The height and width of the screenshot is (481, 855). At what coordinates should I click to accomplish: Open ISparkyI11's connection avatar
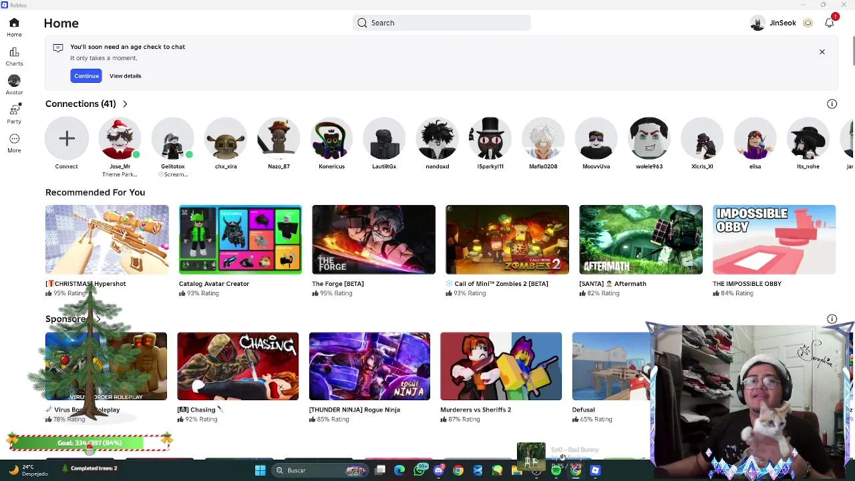(490, 138)
